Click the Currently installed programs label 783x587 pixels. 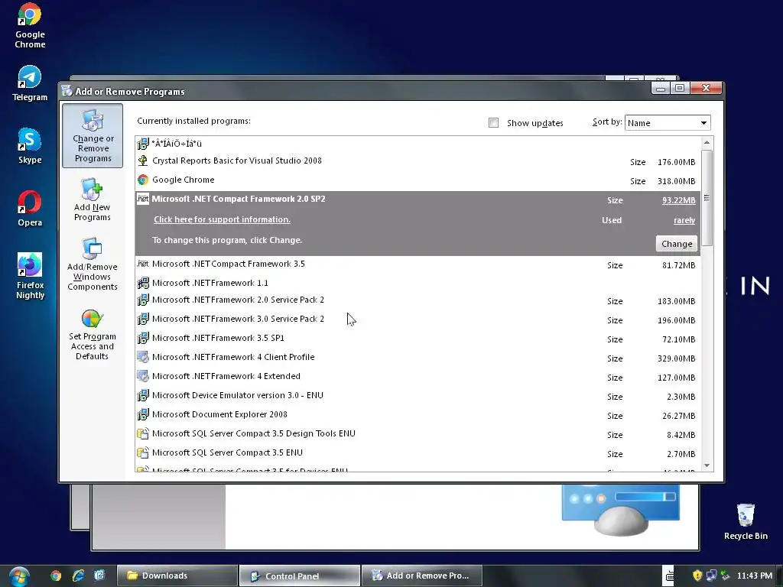point(193,121)
